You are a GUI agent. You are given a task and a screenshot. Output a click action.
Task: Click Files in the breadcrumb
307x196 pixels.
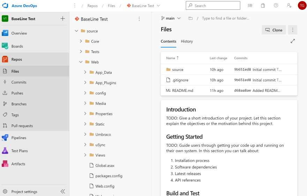click(x=111, y=6)
